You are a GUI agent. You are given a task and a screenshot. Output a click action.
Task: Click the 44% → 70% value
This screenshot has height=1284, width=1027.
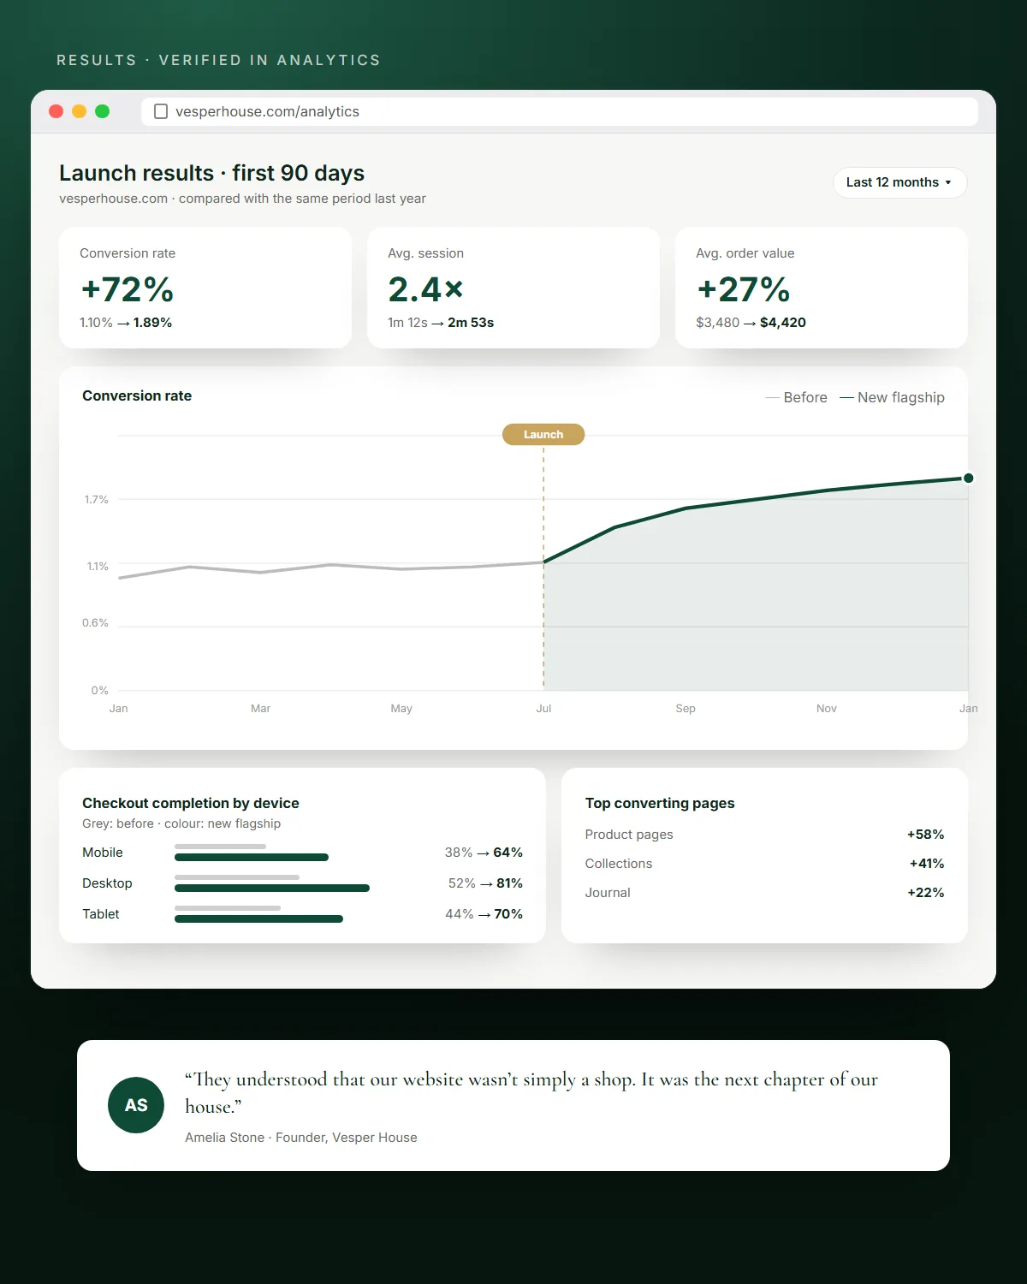point(484,914)
